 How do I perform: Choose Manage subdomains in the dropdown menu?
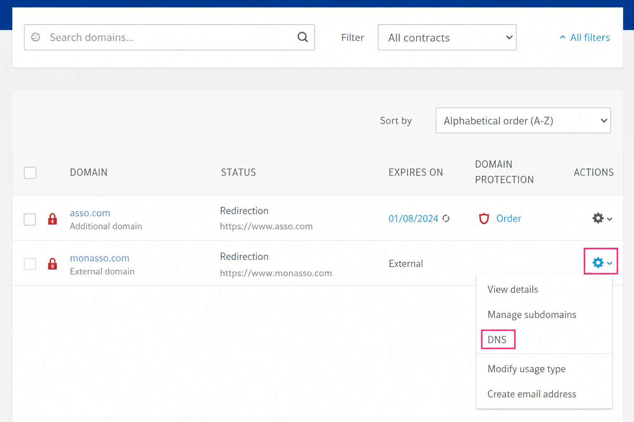532,315
